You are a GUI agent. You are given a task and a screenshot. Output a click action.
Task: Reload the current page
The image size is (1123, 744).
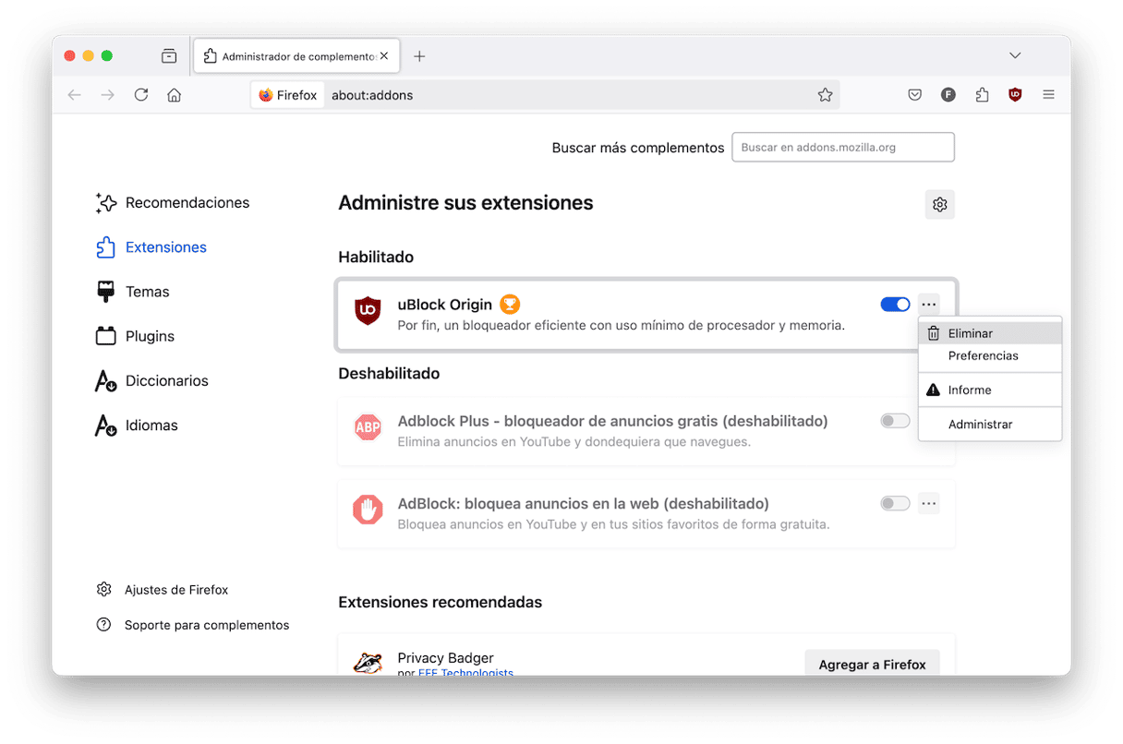click(x=141, y=95)
